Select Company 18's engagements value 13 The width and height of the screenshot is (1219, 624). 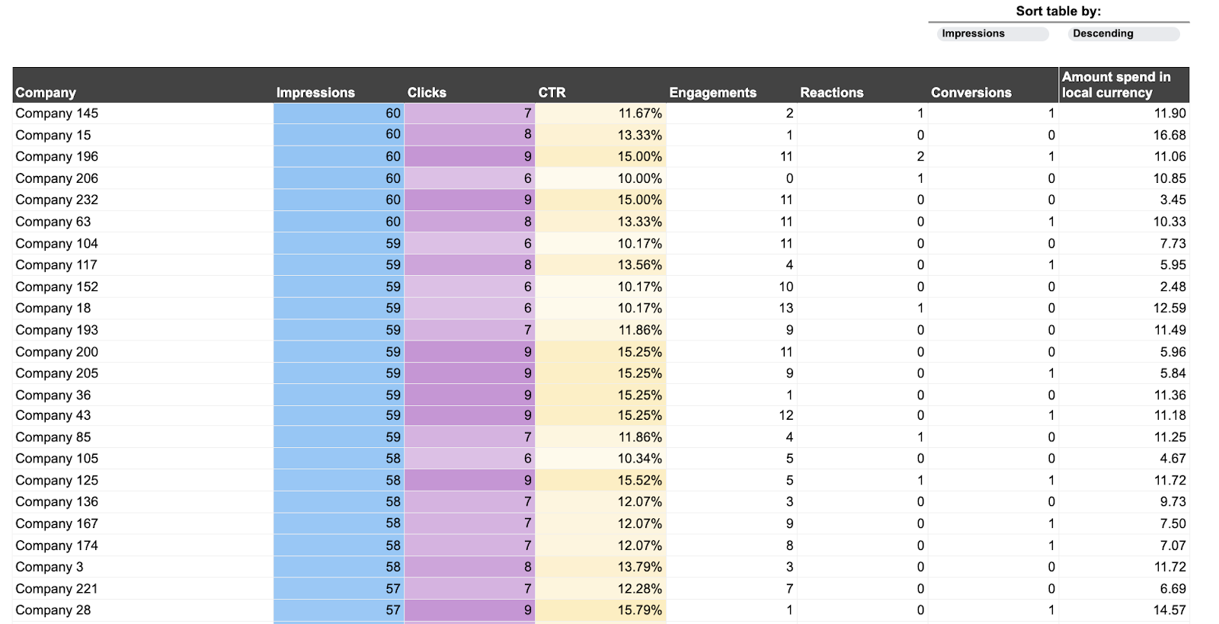[785, 308]
